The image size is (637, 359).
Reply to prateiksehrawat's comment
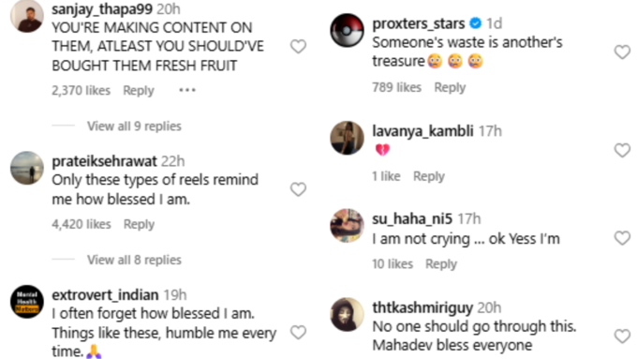(x=139, y=224)
